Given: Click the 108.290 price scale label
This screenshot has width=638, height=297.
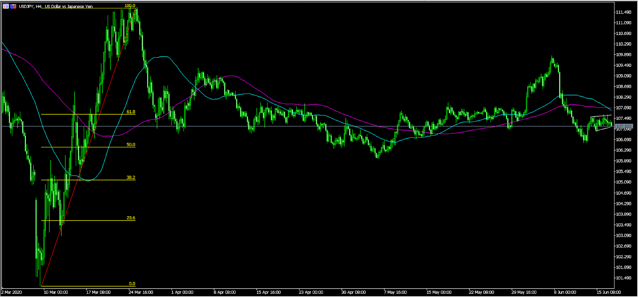Looking at the screenshot, I should click(623, 97).
